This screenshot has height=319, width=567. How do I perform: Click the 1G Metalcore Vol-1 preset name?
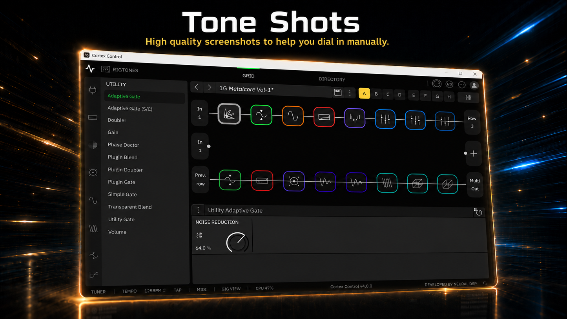246,89
